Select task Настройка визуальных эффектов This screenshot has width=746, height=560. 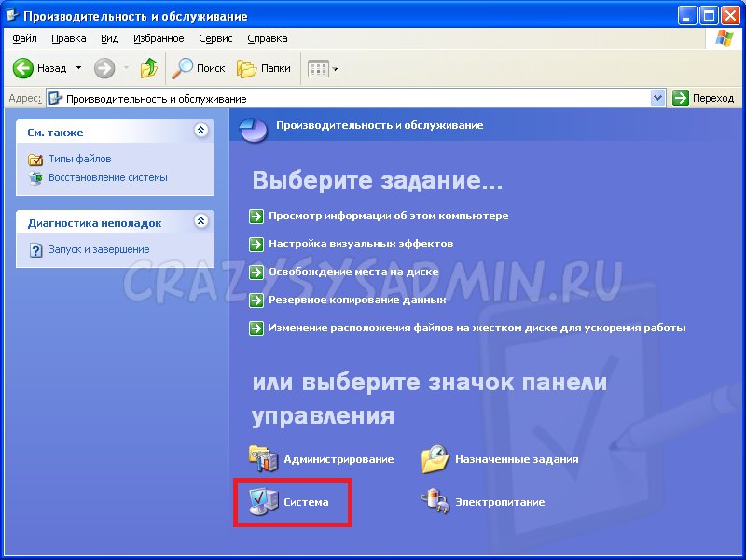(x=360, y=244)
